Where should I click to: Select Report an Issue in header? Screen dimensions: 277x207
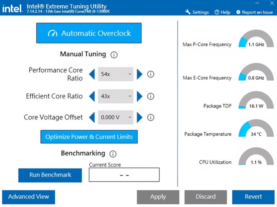(x=254, y=12)
